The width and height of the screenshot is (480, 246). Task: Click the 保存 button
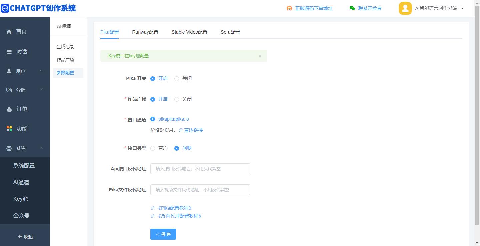coord(163,234)
